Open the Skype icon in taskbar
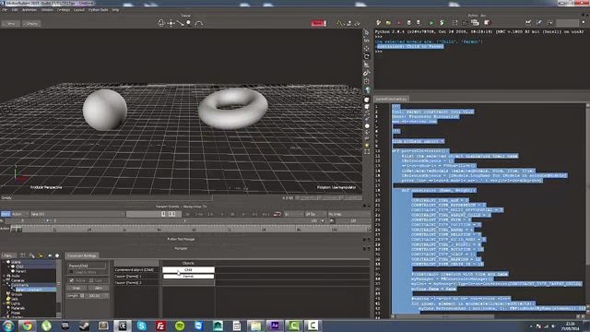This screenshot has width=590, height=332. pos(141,326)
